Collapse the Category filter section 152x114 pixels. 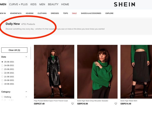[26, 92]
